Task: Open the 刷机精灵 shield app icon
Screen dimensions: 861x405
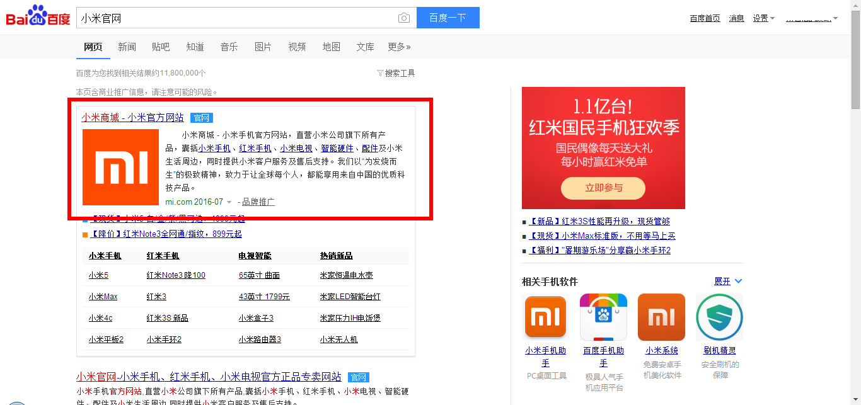Action: tap(719, 316)
